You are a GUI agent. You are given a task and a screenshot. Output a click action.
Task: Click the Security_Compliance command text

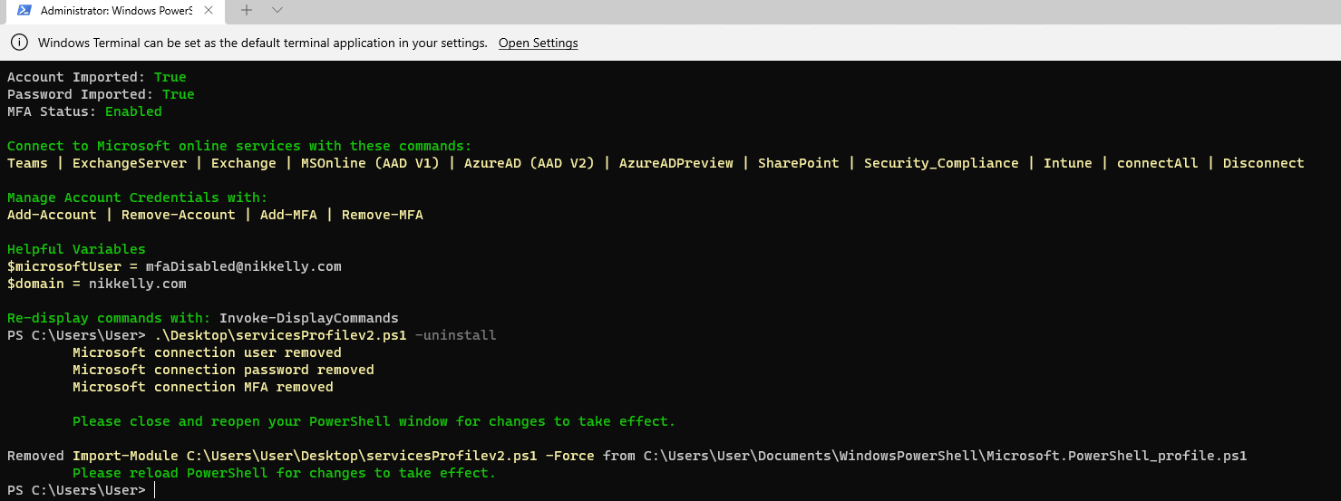pyautogui.click(x=941, y=163)
